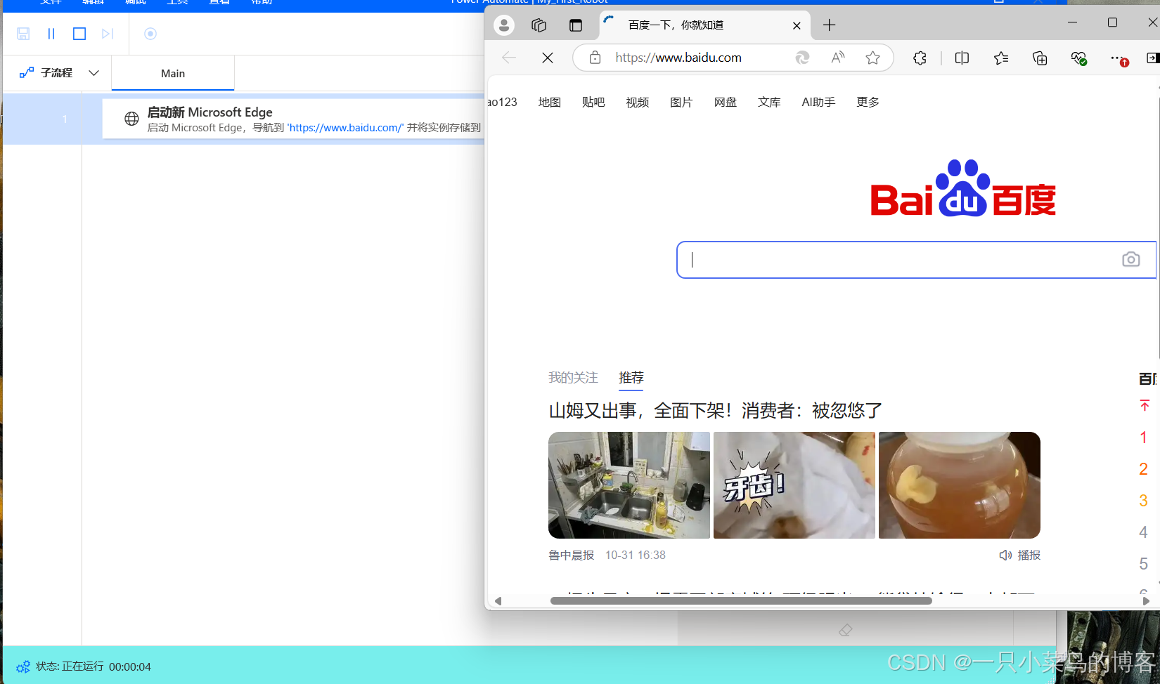Viewport: 1160px width, 684px height.
Task: Open hot search item number 1
Action: coord(1143,438)
